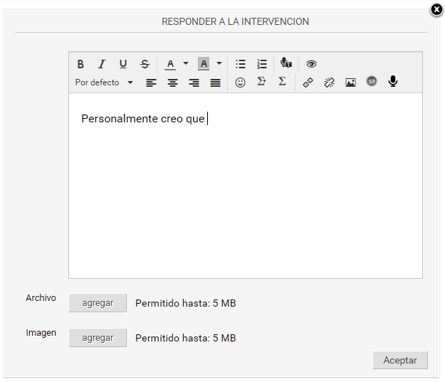The width and height of the screenshot is (445, 382).
Task: Open the background color dropdown arrow
Action: click(219, 63)
